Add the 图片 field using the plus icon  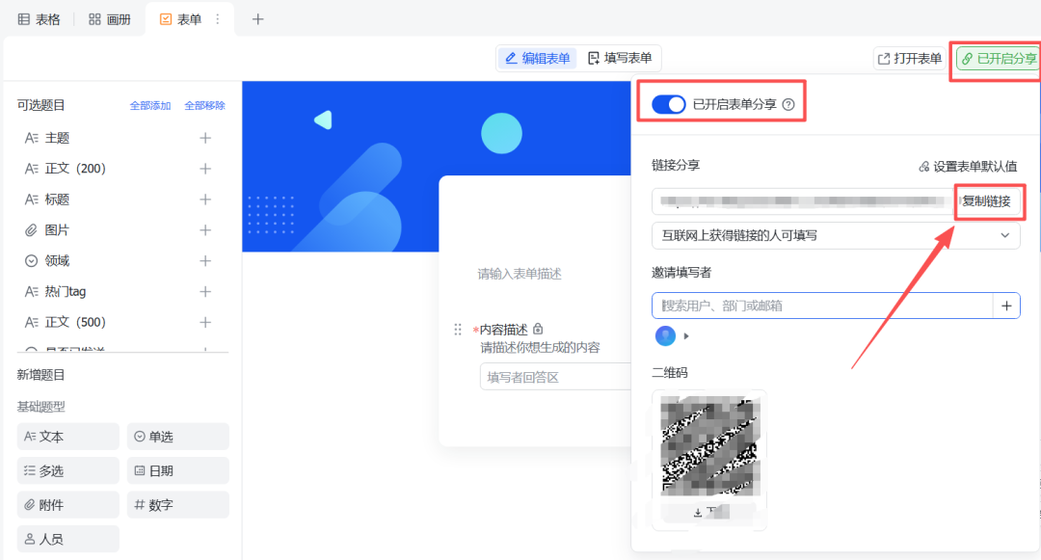(204, 229)
